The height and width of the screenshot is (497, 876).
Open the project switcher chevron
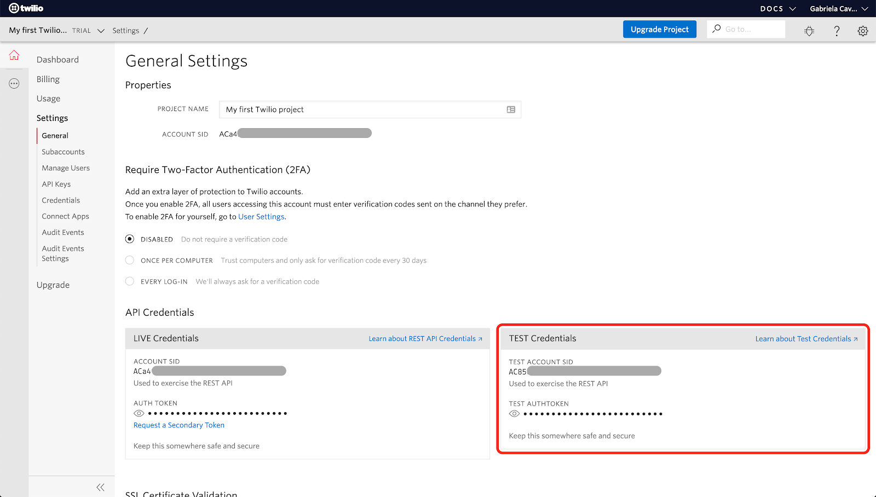click(x=101, y=31)
